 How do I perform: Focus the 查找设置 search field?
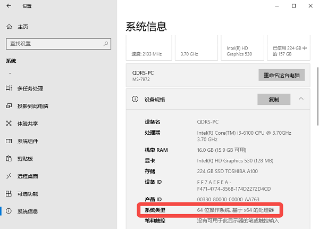[x=58, y=44]
